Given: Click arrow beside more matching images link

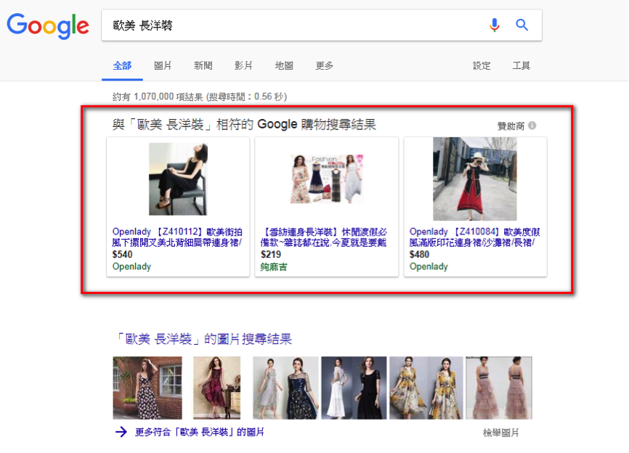Looking at the screenshot, I should point(121,432).
